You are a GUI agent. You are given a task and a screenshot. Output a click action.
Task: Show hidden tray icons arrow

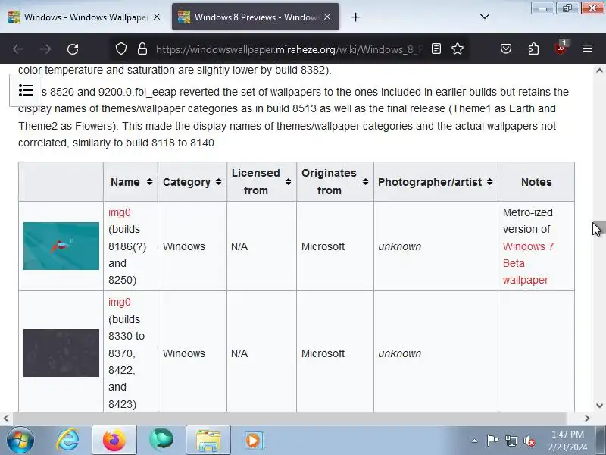475,441
